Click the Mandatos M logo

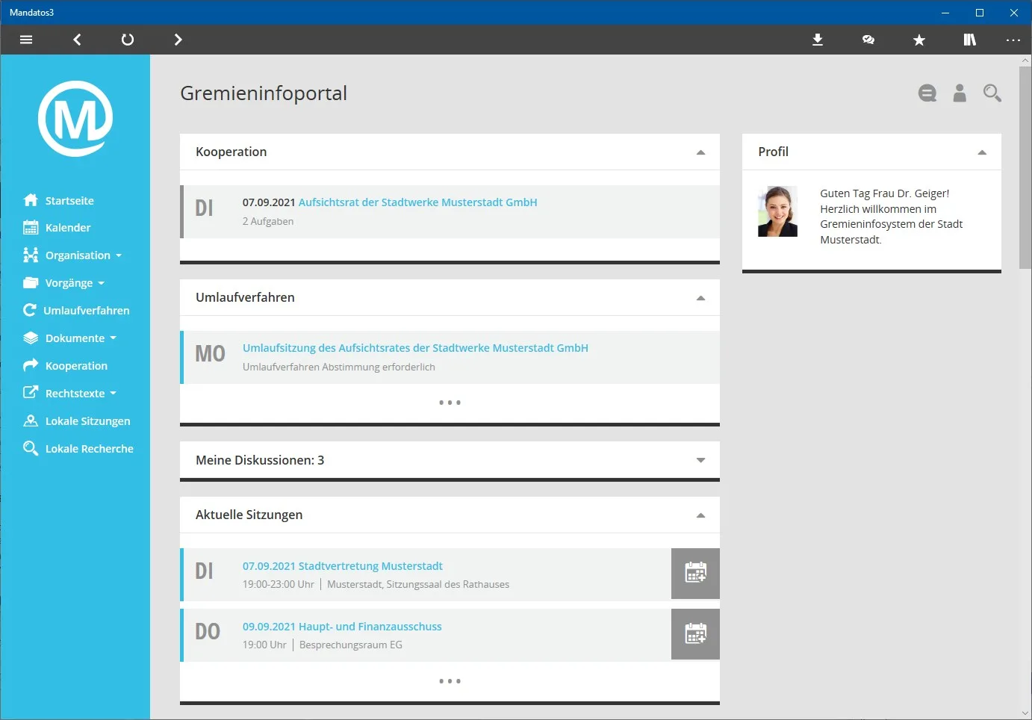[x=75, y=119]
